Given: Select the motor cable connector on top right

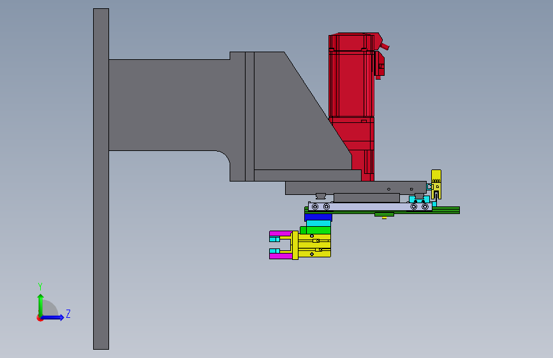Looking at the screenshot, I should pos(384,46).
